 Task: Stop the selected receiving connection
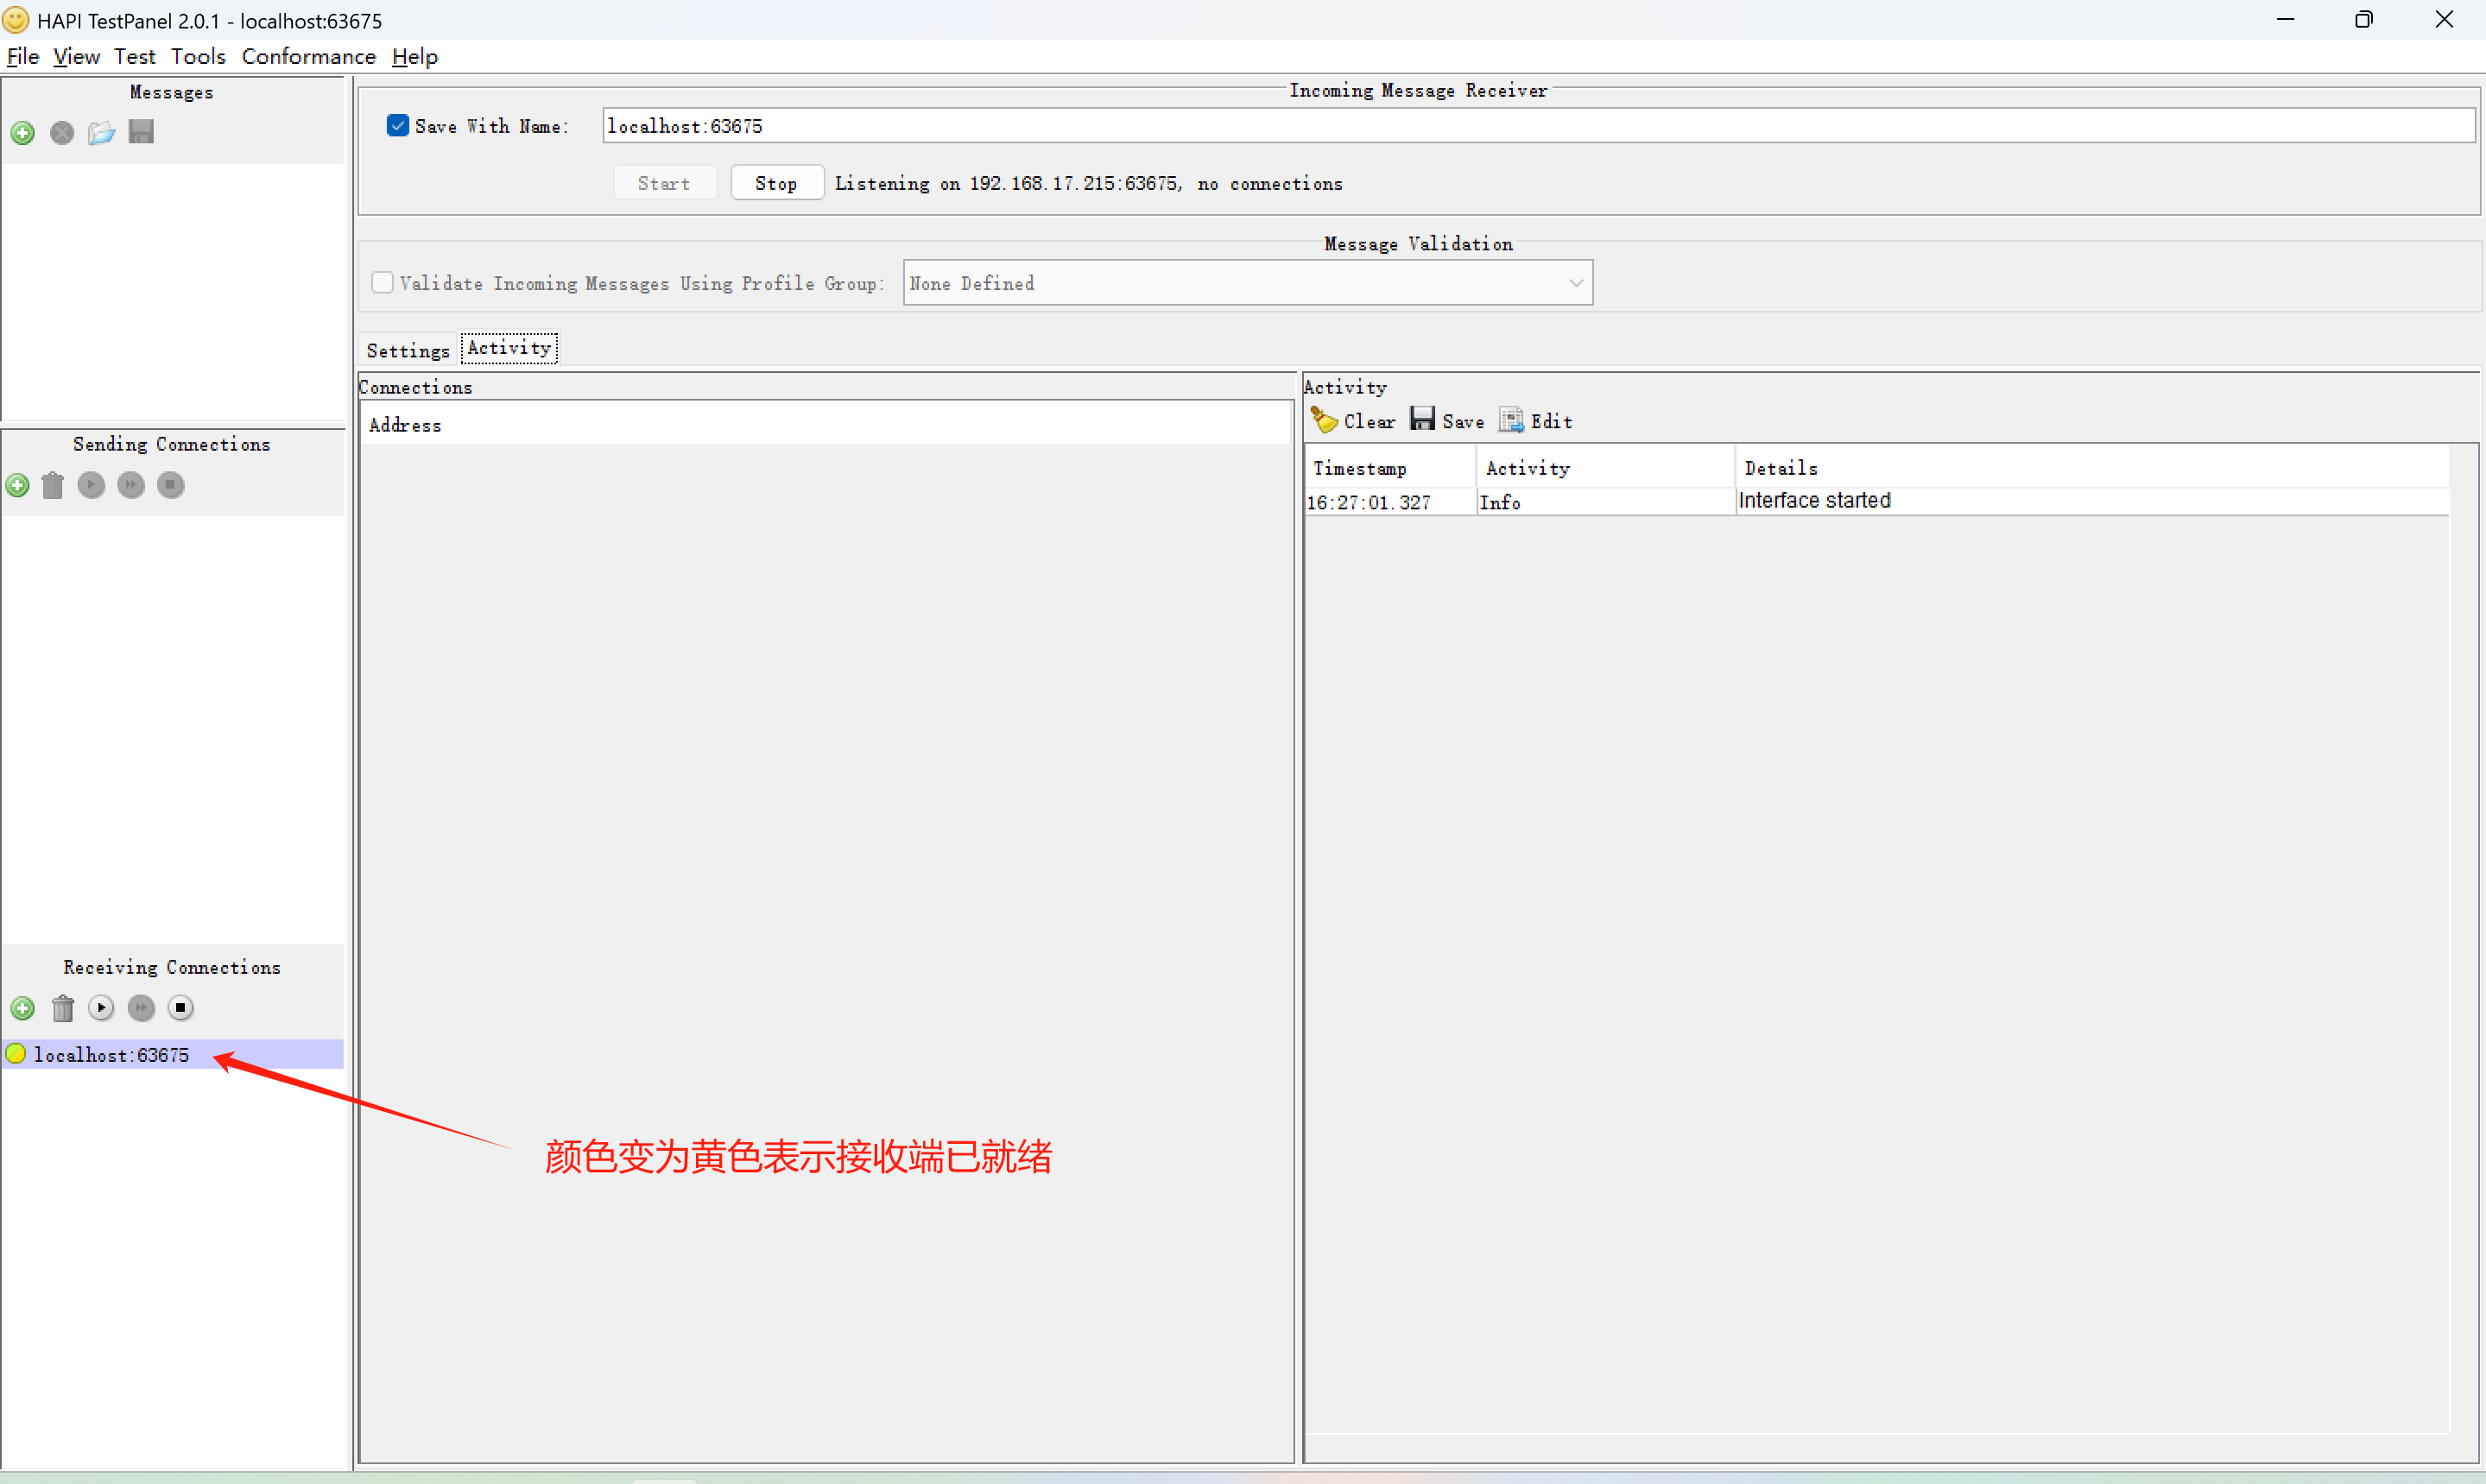point(180,1008)
